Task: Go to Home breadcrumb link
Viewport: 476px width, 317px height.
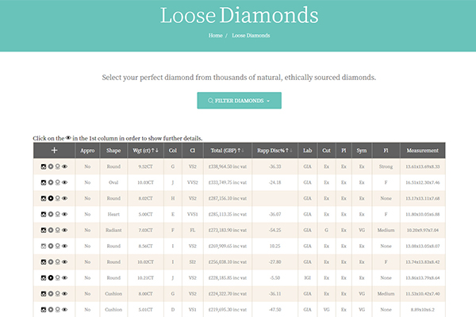Action: point(216,36)
